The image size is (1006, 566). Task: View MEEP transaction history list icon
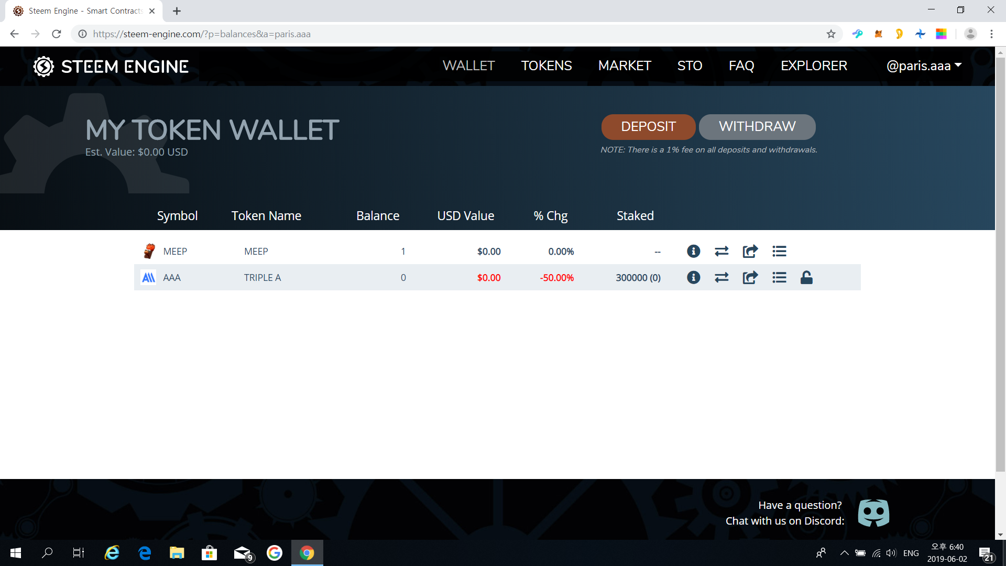click(779, 252)
